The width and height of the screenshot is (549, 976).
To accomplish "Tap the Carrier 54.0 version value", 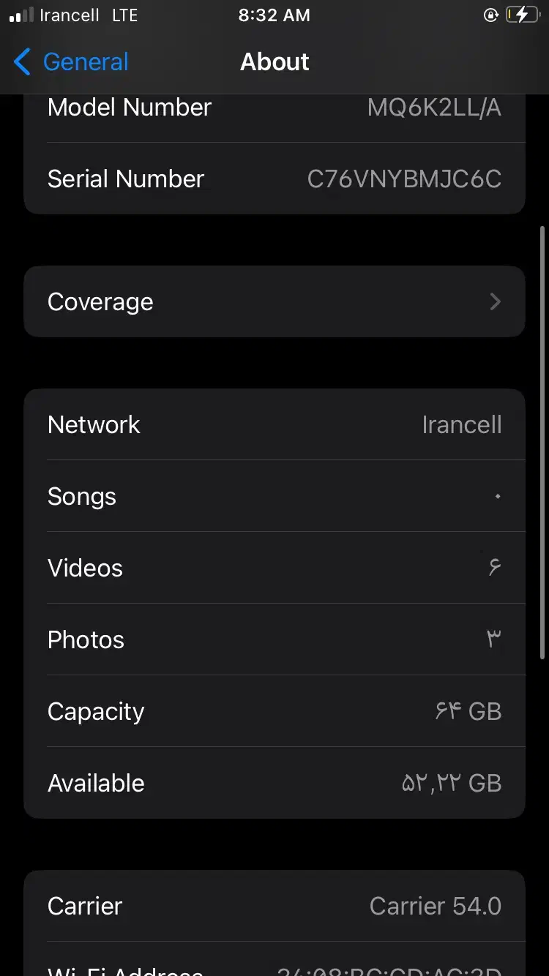I will [435, 906].
